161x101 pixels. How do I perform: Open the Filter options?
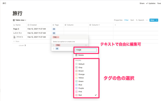coord(126,20)
